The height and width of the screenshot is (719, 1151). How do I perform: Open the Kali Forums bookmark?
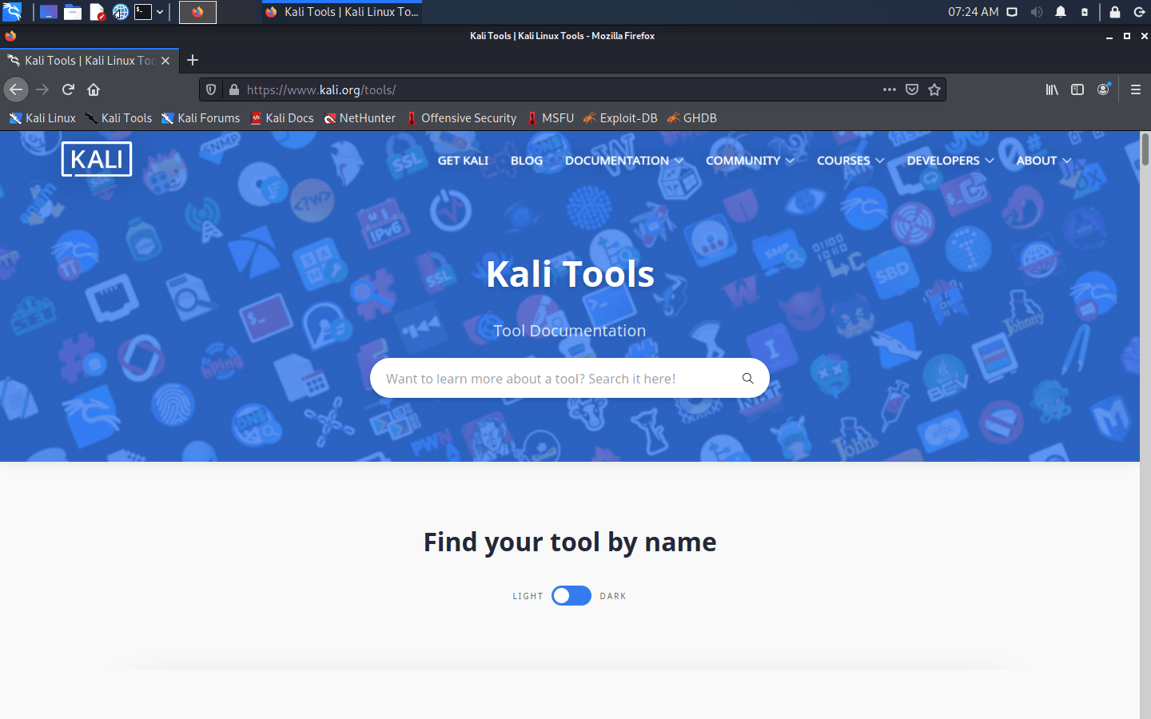(201, 118)
